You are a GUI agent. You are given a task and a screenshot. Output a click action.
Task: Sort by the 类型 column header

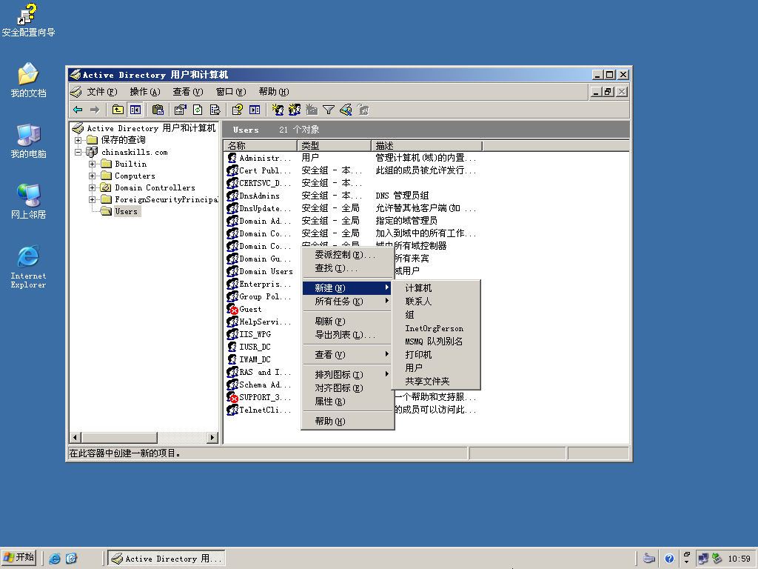click(334, 146)
